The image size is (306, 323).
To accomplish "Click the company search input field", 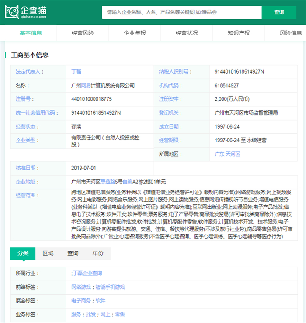I will pyautogui.click(x=181, y=12).
